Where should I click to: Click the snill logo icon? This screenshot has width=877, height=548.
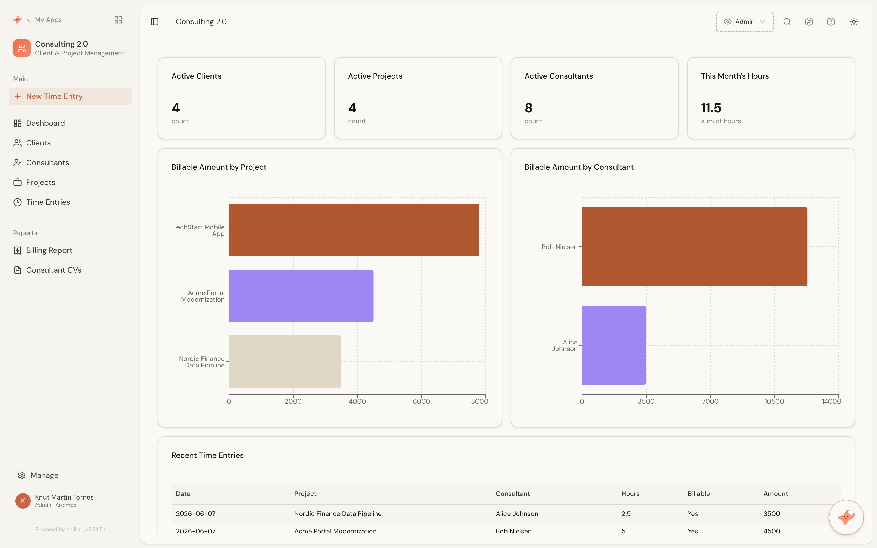pos(17,19)
